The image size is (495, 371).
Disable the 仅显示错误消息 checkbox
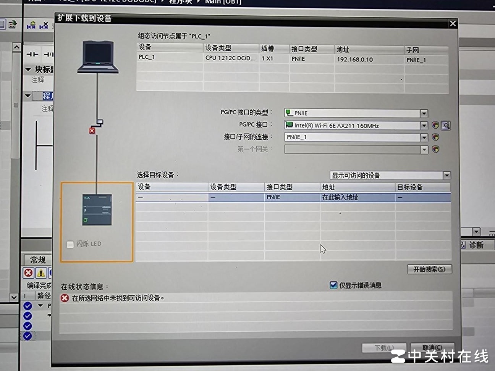click(x=333, y=285)
